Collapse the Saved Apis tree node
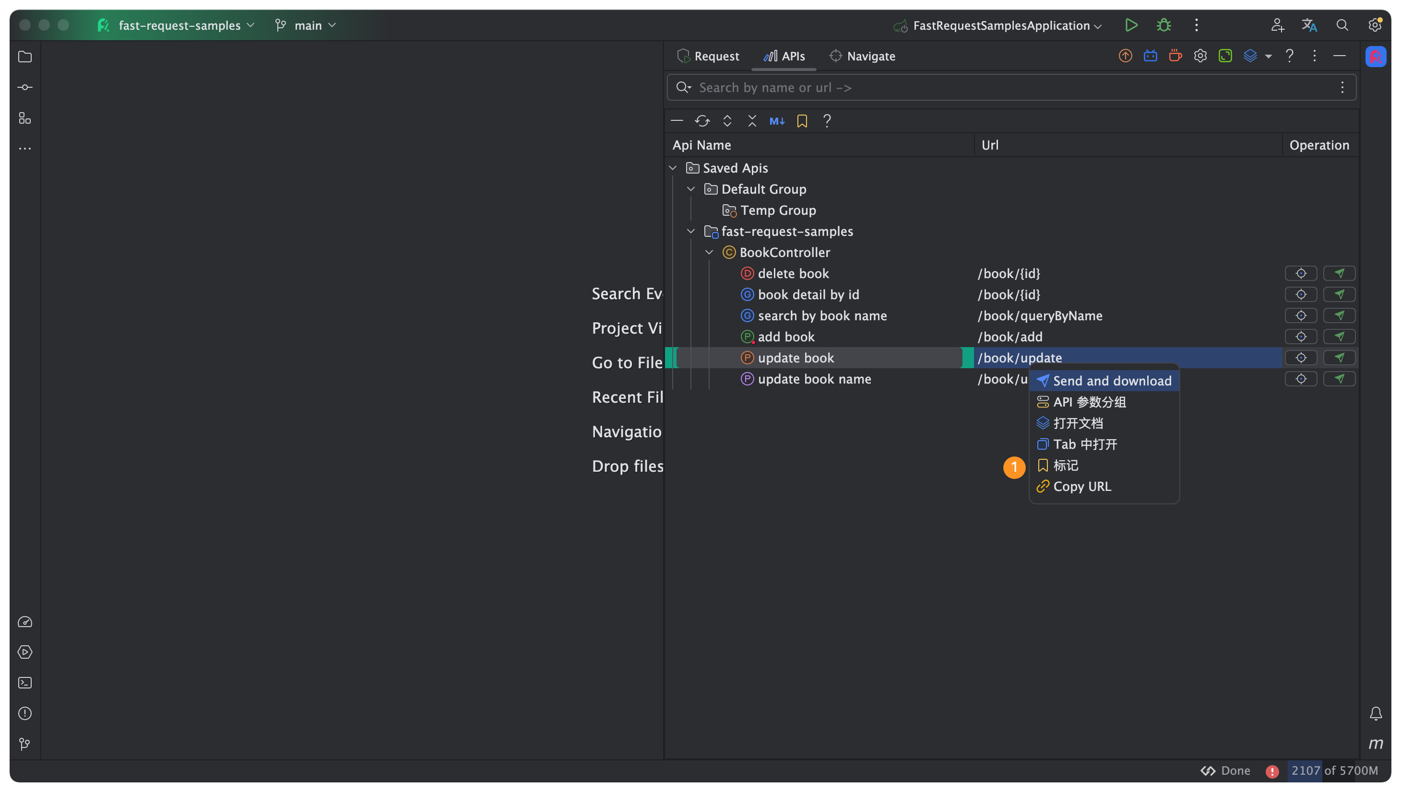 (673, 168)
